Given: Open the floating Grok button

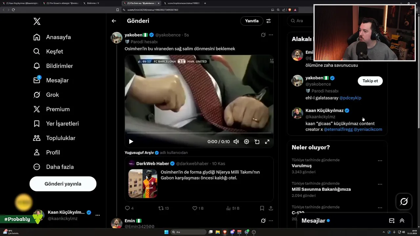Looking at the screenshot, I should coord(404,202).
